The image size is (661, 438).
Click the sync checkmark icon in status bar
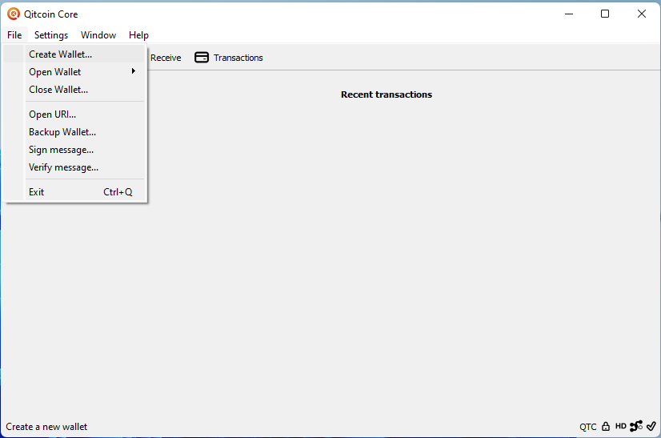point(651,426)
